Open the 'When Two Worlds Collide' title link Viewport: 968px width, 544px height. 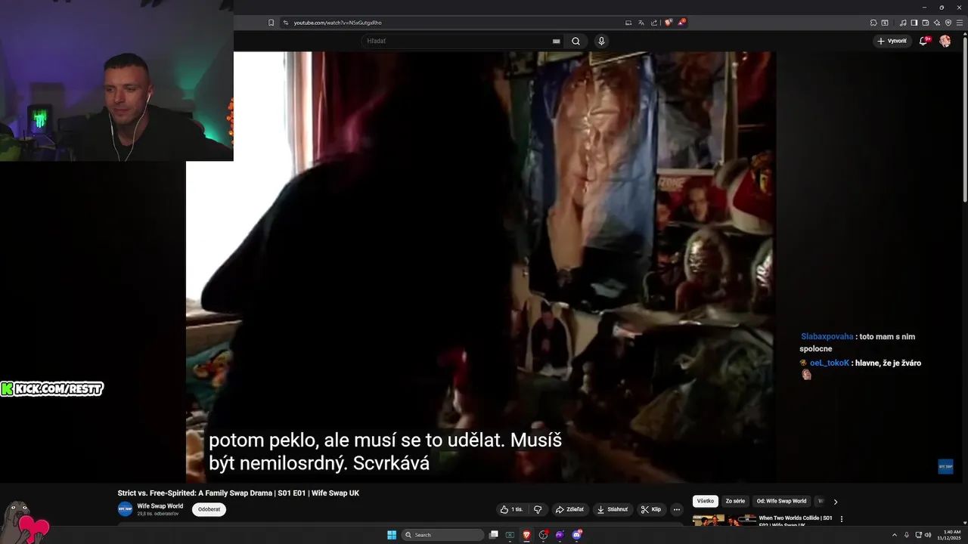coord(796,521)
